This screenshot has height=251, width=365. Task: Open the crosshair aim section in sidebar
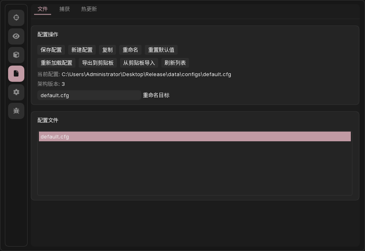point(16,18)
